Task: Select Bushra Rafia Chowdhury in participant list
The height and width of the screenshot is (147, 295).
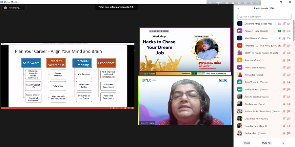Action: pos(262,111)
